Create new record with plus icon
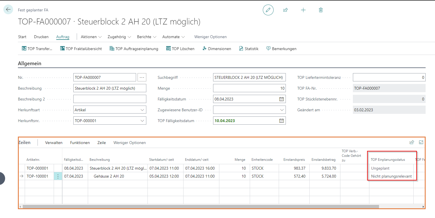Screen dimensions: 435x218 point(303,10)
